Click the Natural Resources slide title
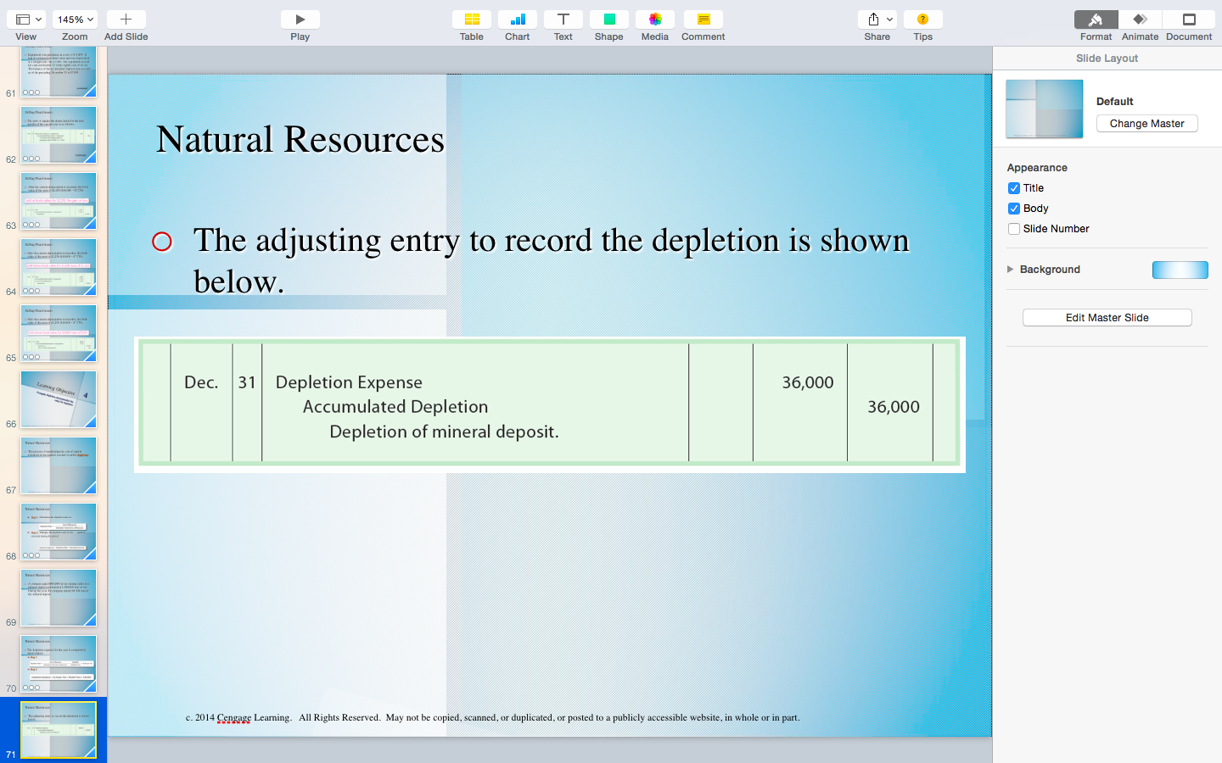Viewport: 1222px width, 763px height. click(x=300, y=139)
